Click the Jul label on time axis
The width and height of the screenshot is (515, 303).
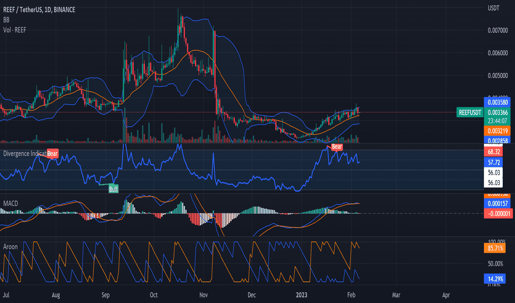6,295
